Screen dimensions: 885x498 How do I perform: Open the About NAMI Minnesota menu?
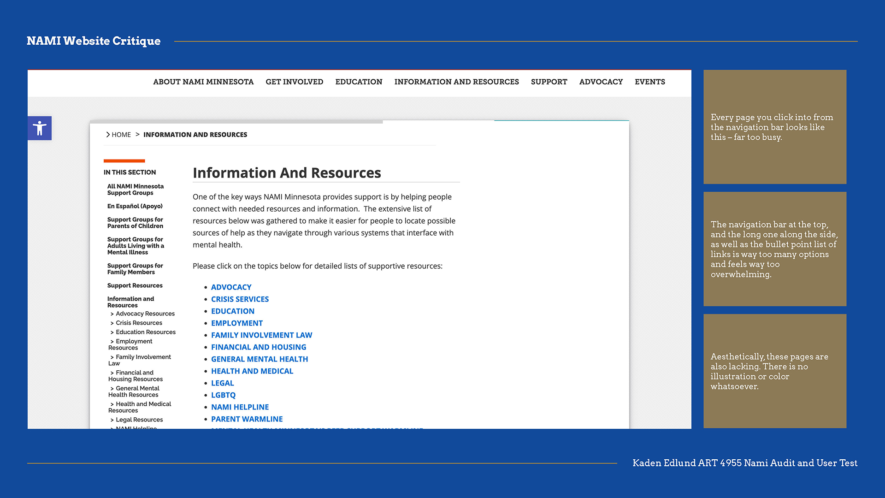click(203, 82)
